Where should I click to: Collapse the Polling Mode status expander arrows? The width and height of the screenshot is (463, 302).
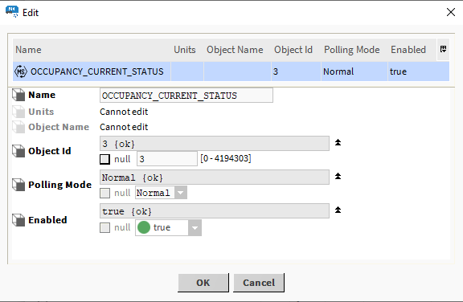(x=338, y=177)
